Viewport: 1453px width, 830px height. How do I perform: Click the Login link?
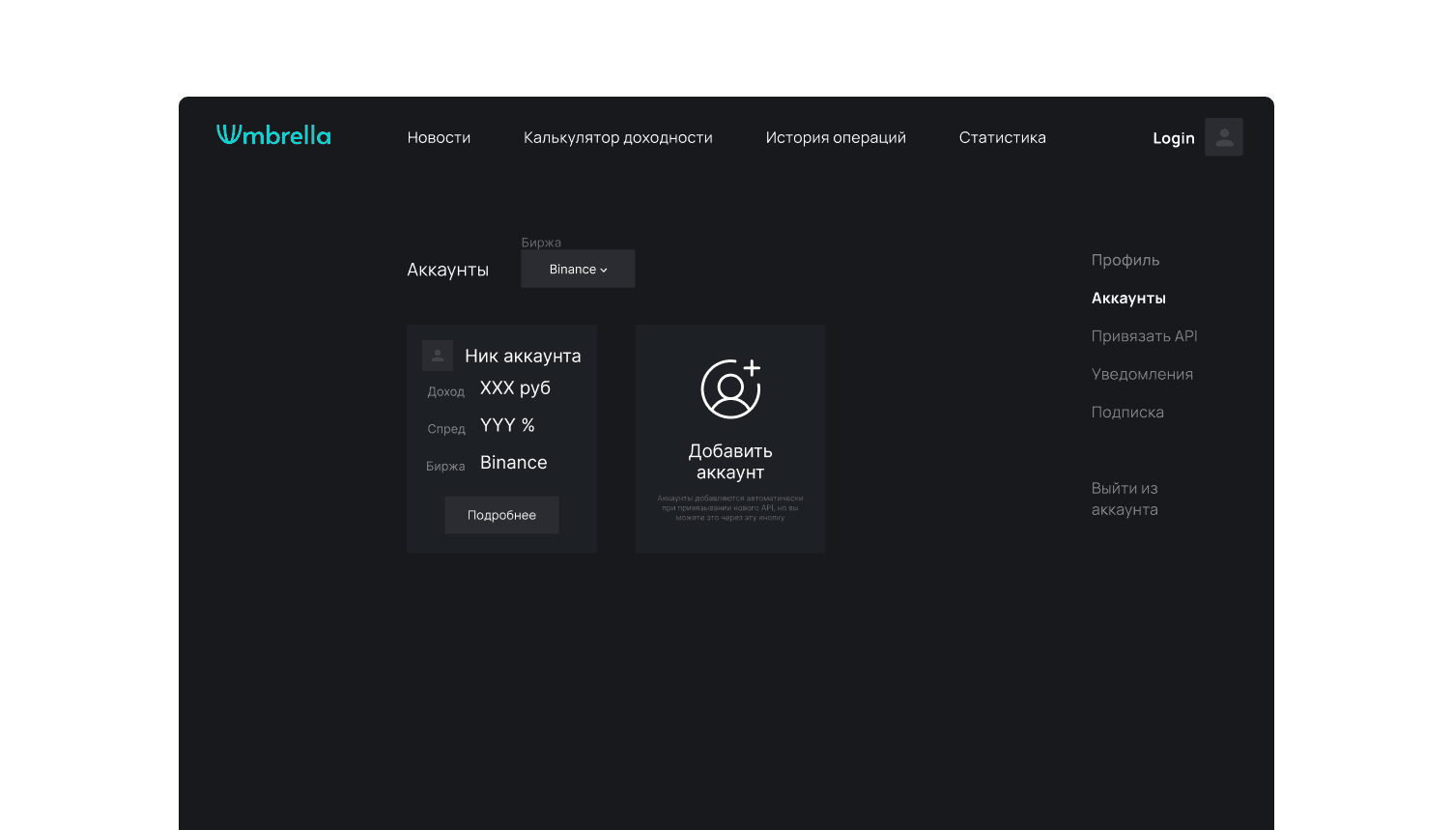pos(1174,138)
